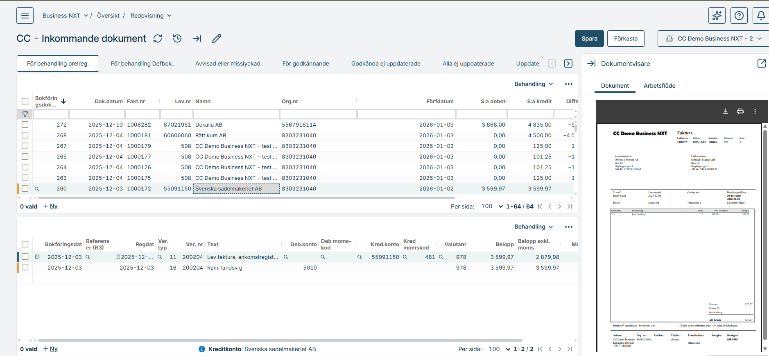Print the invoice document
This screenshot has width=769, height=356.
pyautogui.click(x=740, y=111)
